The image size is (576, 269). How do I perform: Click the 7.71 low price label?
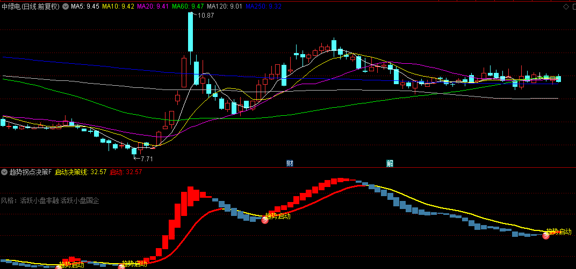tap(147, 159)
